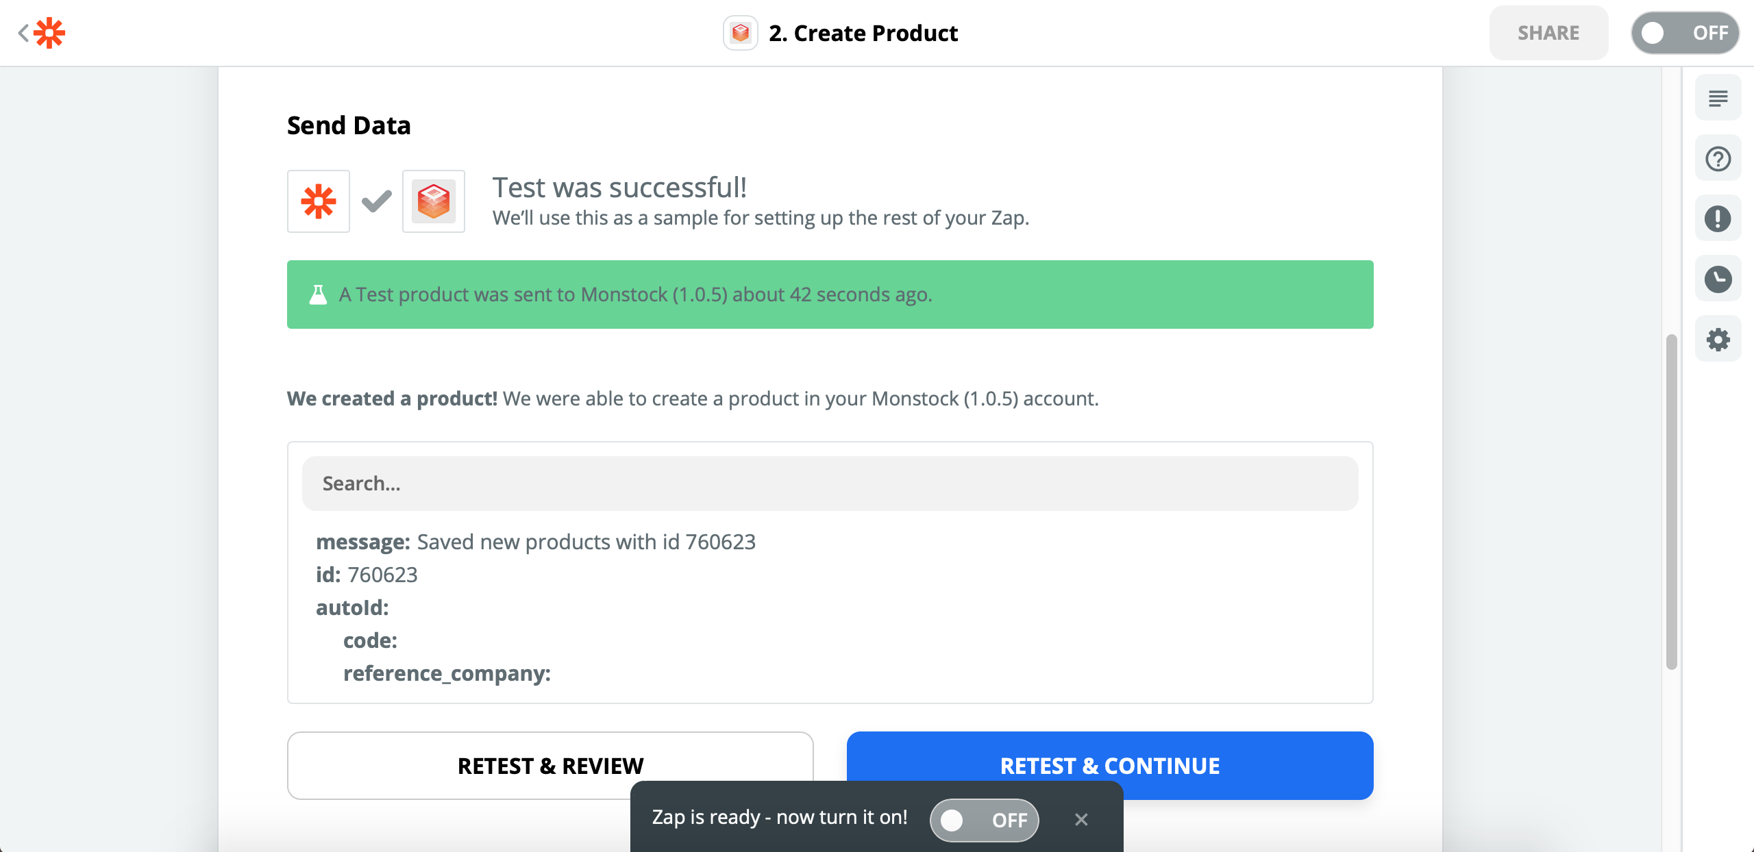This screenshot has height=852, width=1754.
Task: Click the Zapier icon in Send Data row
Action: pos(319,201)
